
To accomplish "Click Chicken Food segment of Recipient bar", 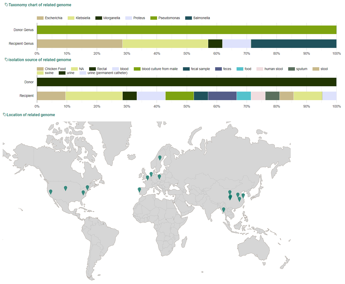I will [x=51, y=96].
